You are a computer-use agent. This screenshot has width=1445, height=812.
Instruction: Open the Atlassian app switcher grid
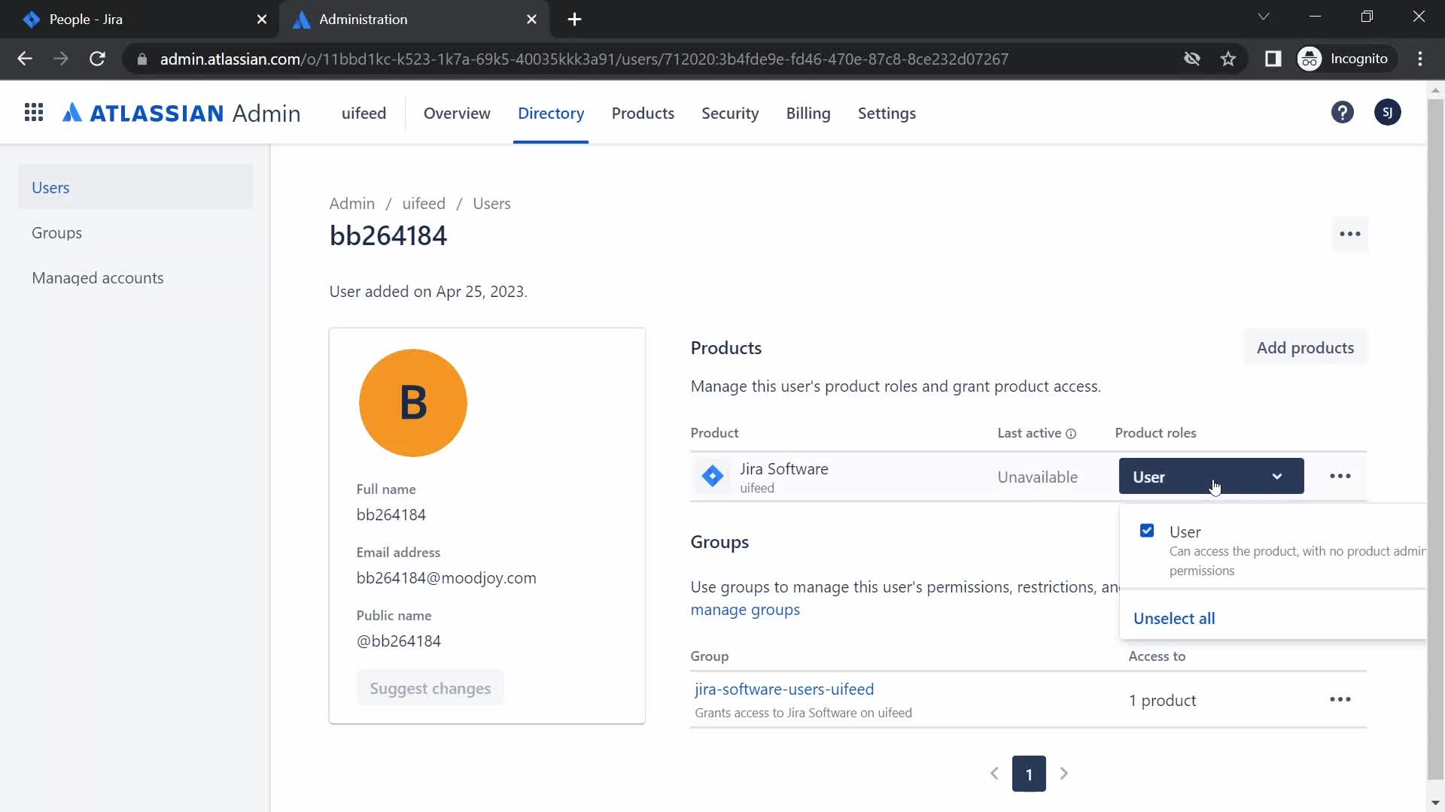34,113
